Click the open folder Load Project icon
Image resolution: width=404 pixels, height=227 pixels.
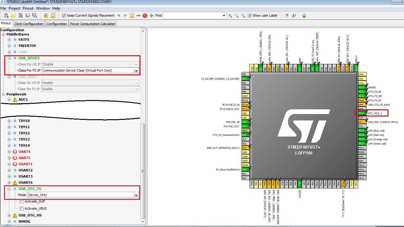[x=13, y=15]
